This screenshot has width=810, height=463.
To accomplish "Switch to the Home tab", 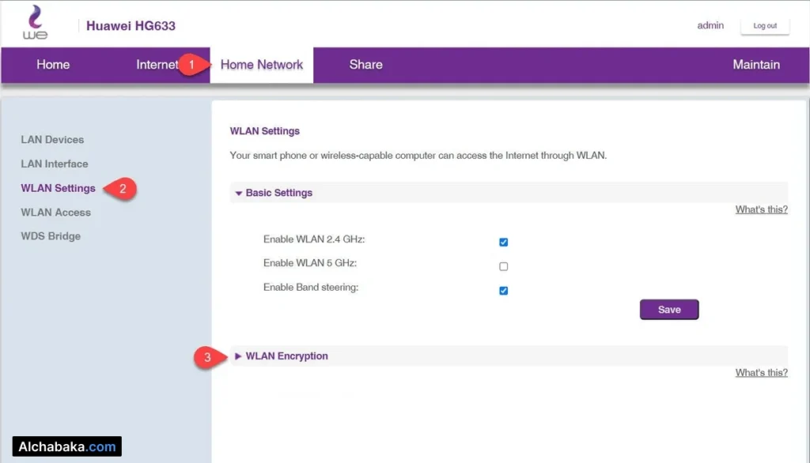I will click(52, 64).
